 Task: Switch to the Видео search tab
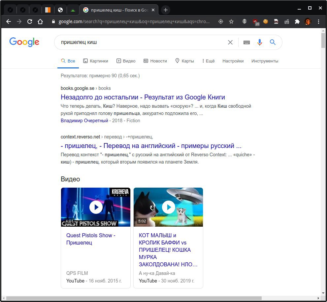click(126, 61)
